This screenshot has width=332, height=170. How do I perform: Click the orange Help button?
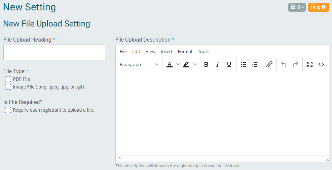pos(319,7)
